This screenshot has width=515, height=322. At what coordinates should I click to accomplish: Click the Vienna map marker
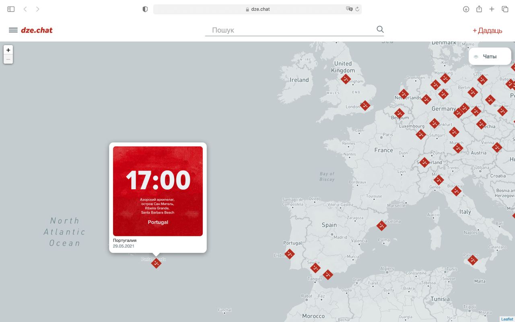click(x=497, y=147)
